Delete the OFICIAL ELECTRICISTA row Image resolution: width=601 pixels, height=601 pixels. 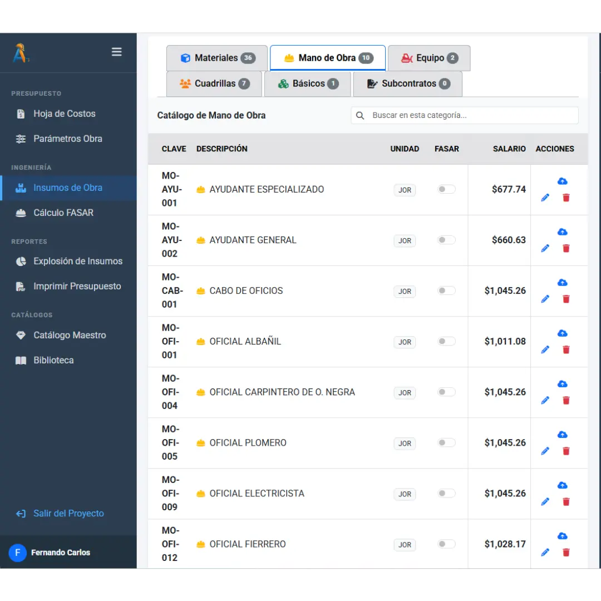[x=566, y=502]
